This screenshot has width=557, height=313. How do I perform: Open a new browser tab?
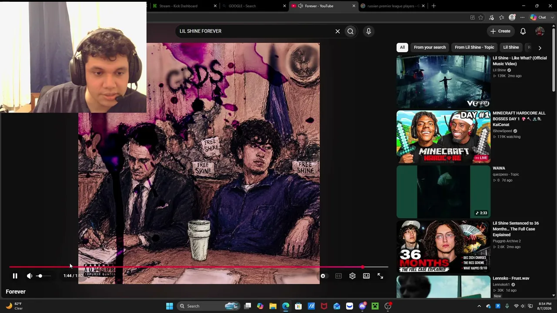[433, 6]
